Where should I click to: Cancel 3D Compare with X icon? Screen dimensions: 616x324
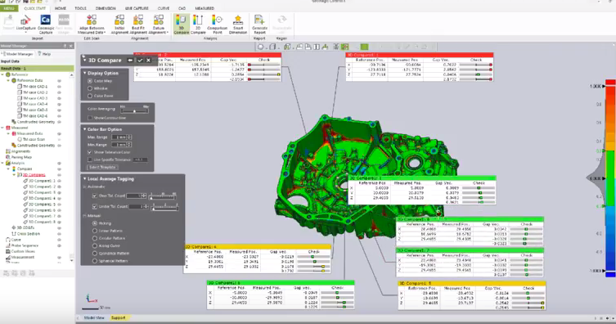pos(148,60)
